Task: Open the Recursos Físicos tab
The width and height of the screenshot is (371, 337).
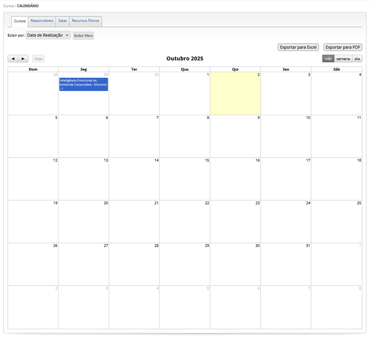Action: tap(85, 21)
